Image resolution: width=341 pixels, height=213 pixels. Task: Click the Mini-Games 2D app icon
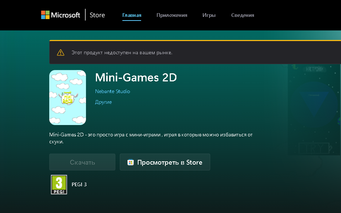point(68,98)
